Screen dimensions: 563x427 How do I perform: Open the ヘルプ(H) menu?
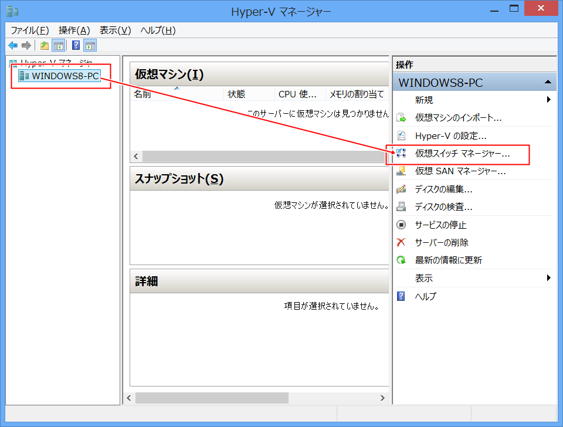pyautogui.click(x=158, y=30)
